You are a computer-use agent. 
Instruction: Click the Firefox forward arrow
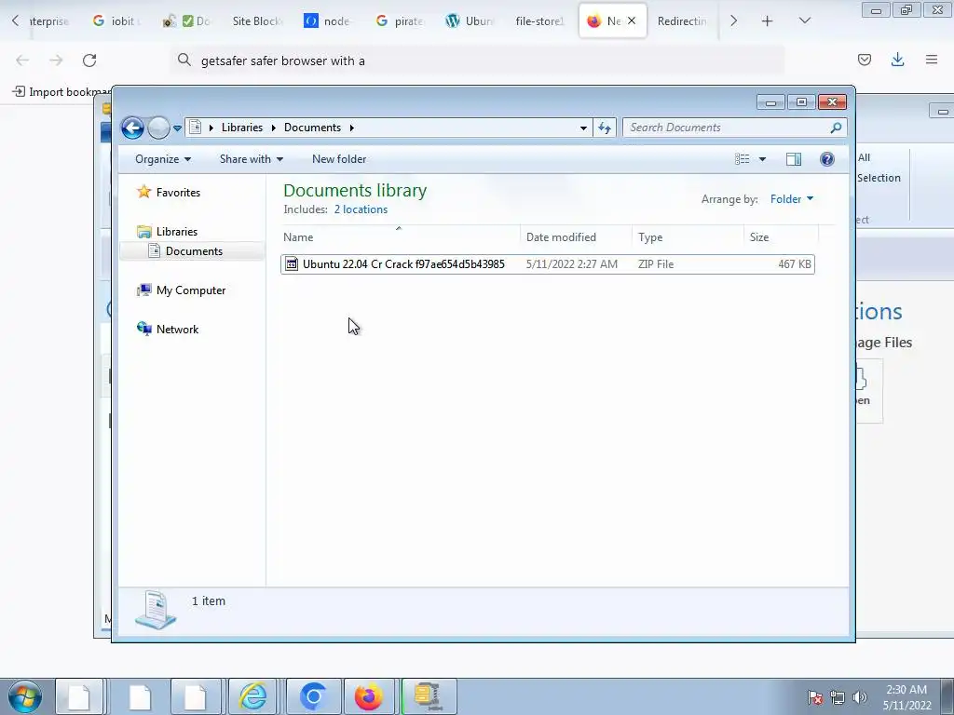(56, 61)
